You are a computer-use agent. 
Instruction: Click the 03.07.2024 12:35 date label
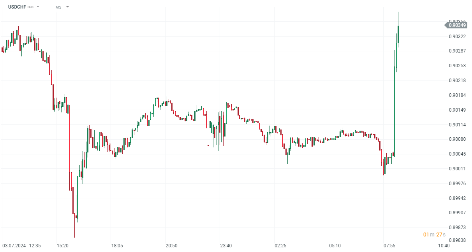click(21, 246)
